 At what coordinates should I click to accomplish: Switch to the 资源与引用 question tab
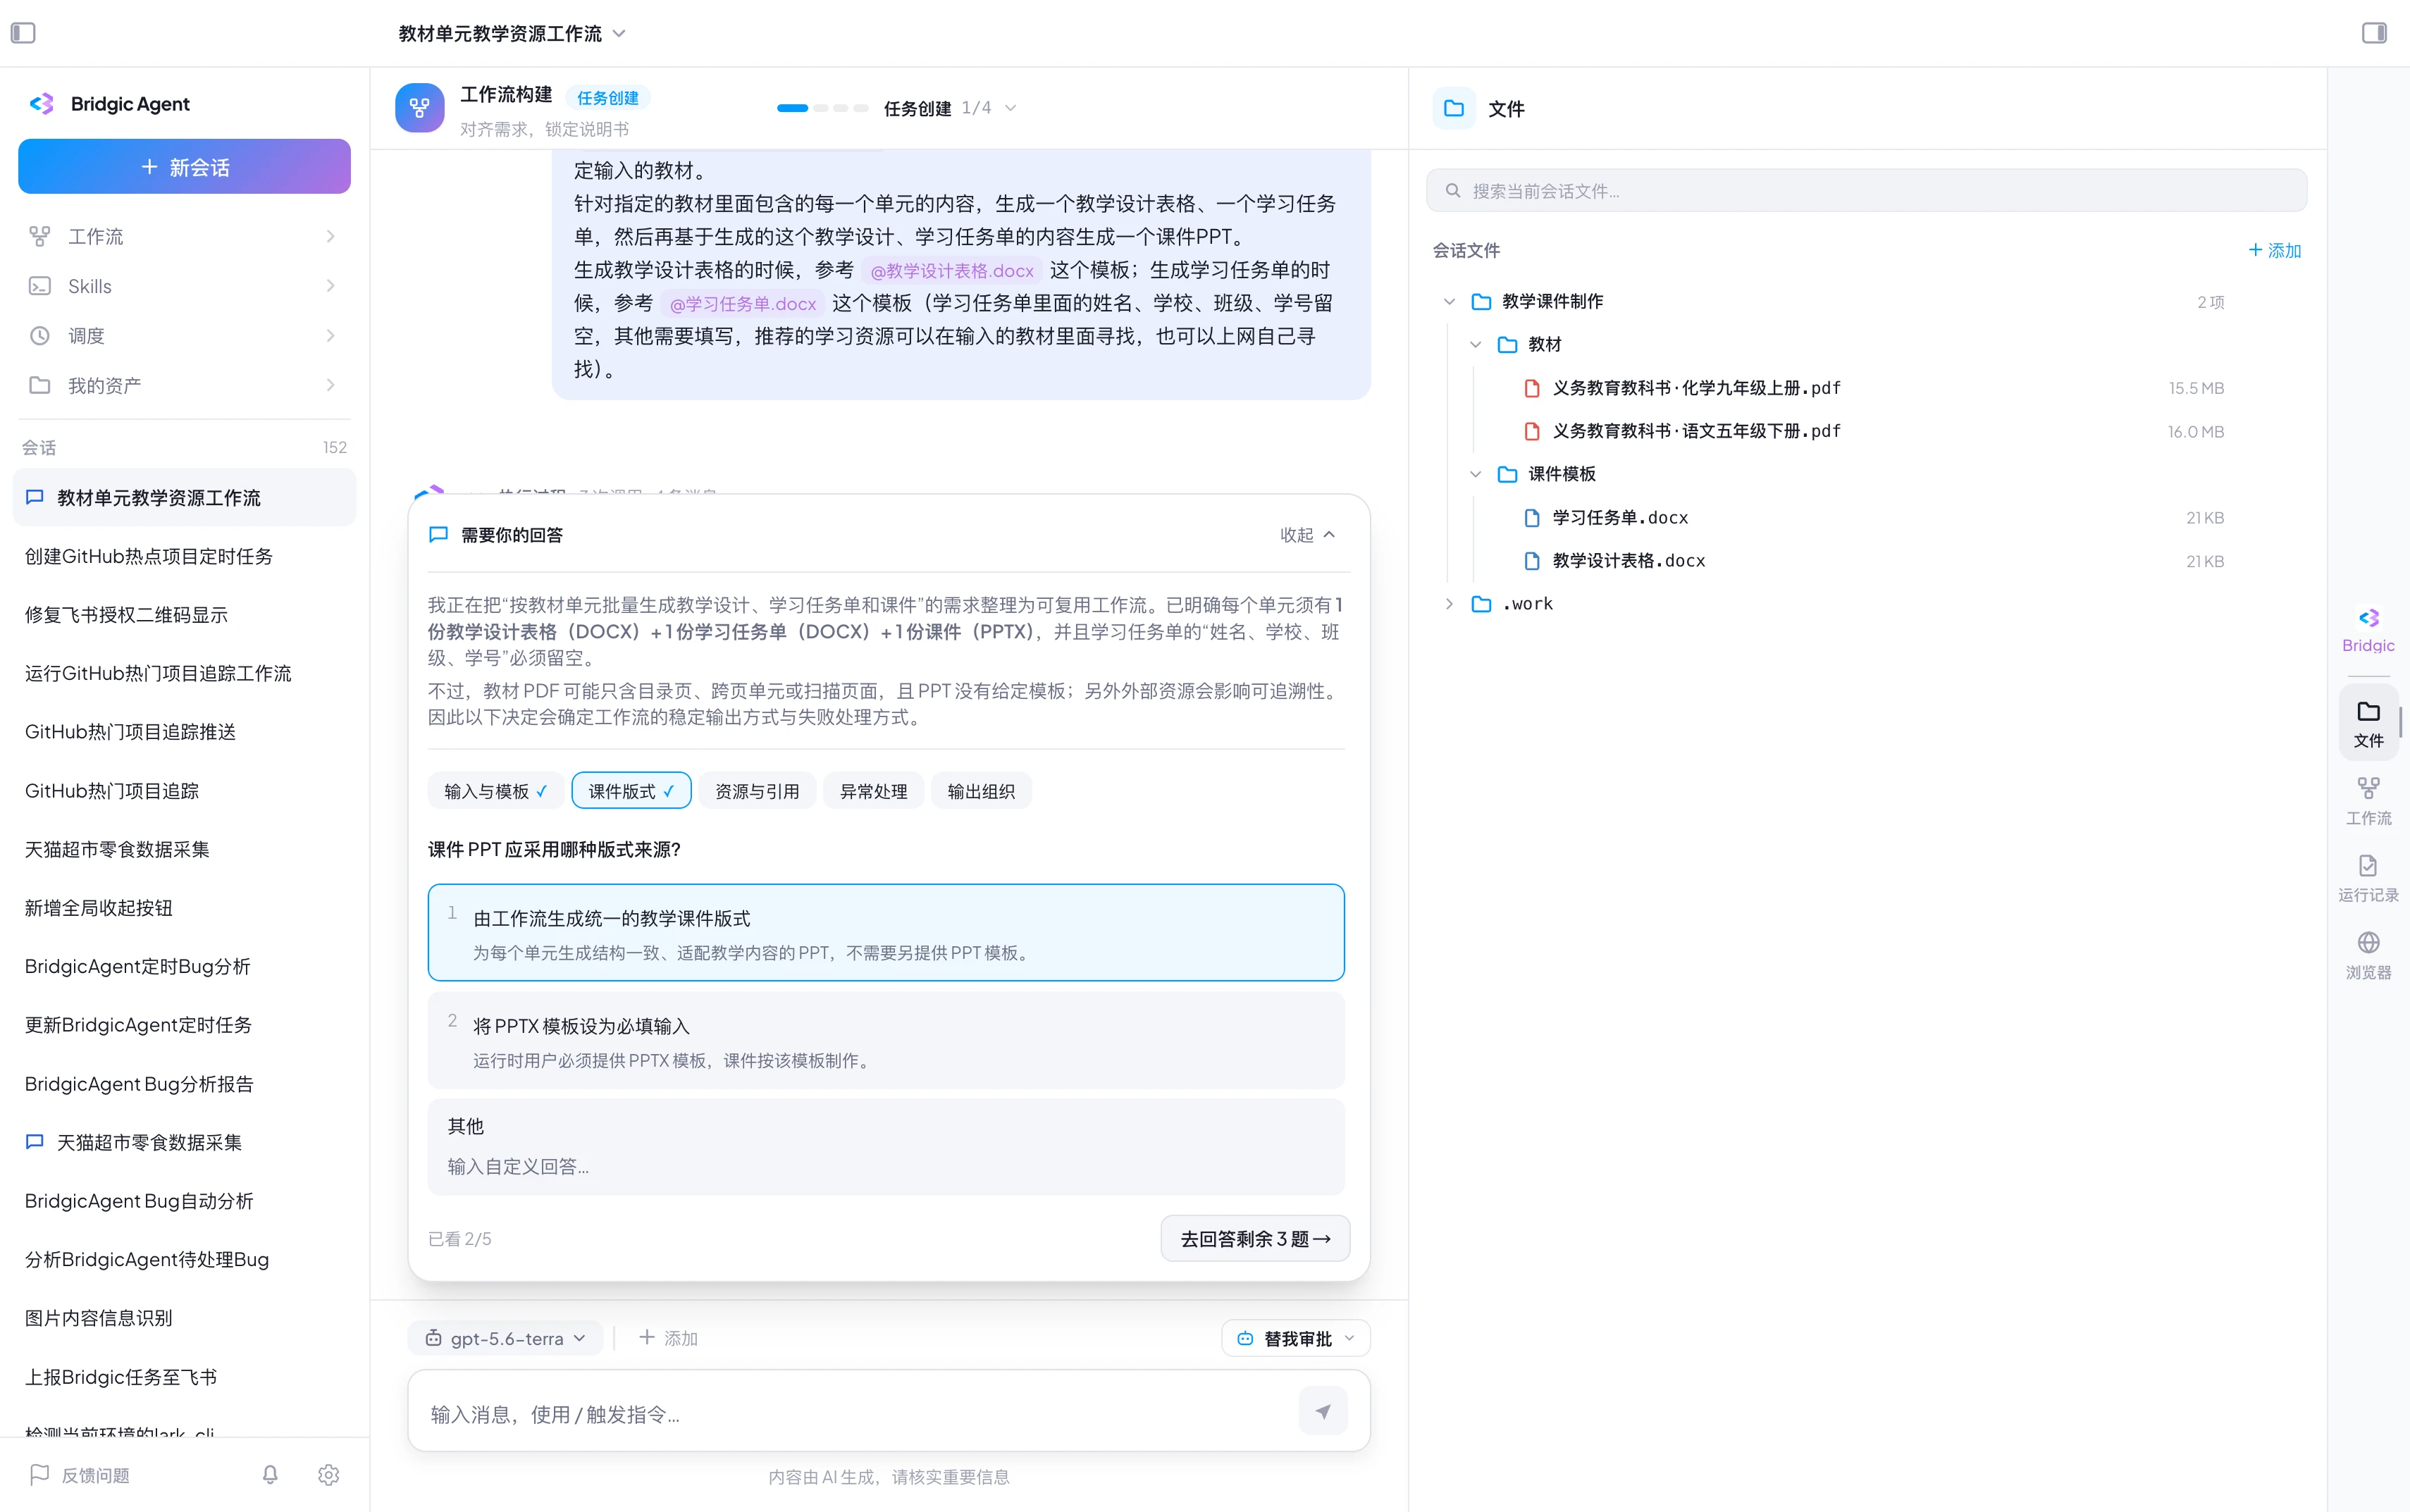click(x=757, y=791)
